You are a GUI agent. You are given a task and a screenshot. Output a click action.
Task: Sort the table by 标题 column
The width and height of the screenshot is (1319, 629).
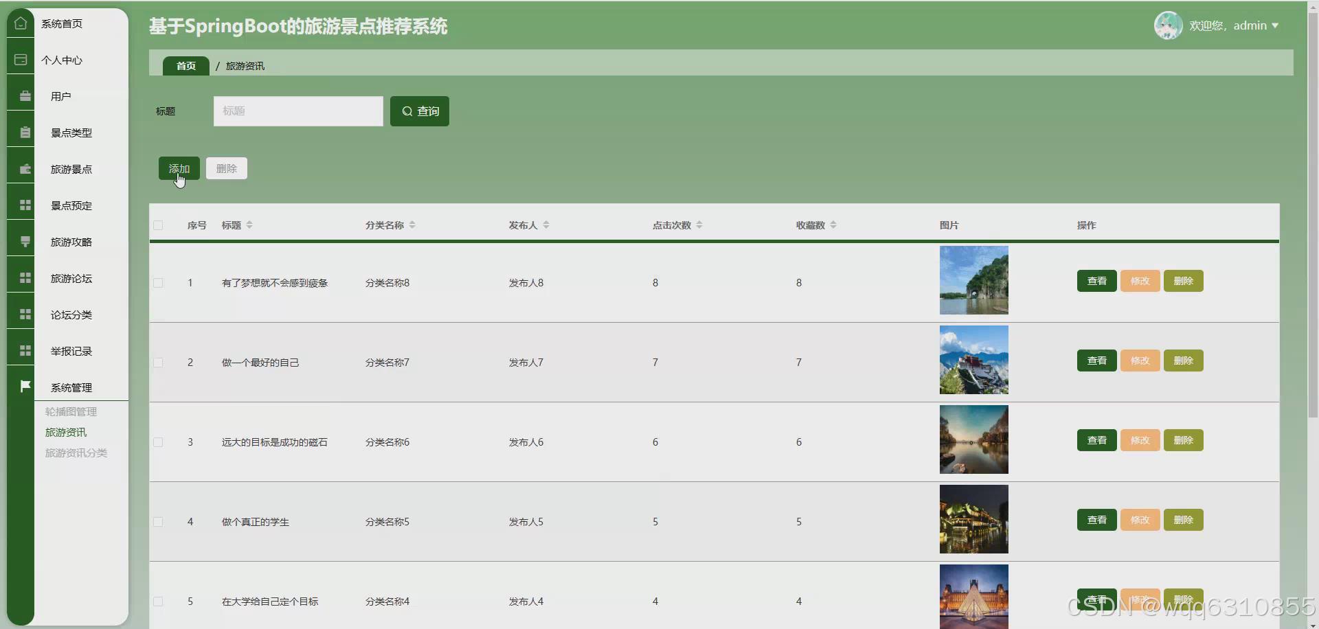249,225
